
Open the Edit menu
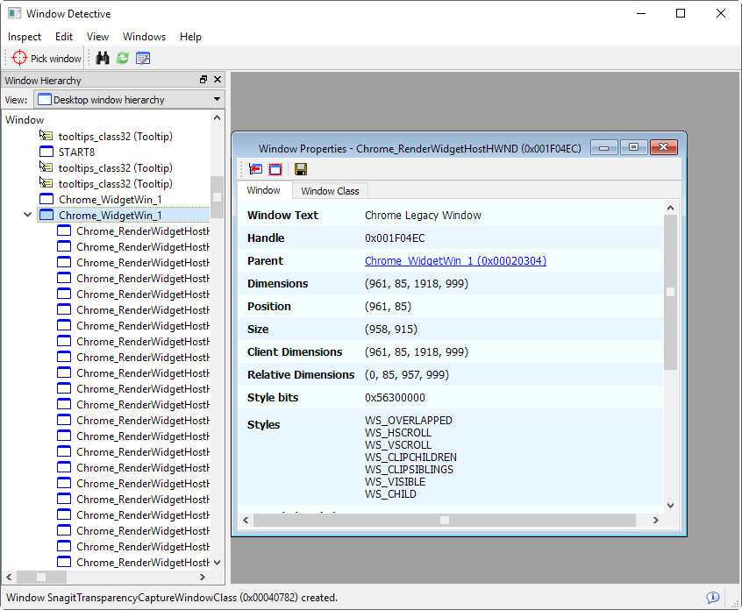64,37
